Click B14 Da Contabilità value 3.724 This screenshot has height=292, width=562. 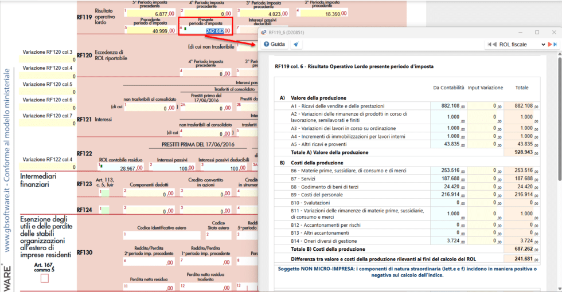(x=448, y=241)
